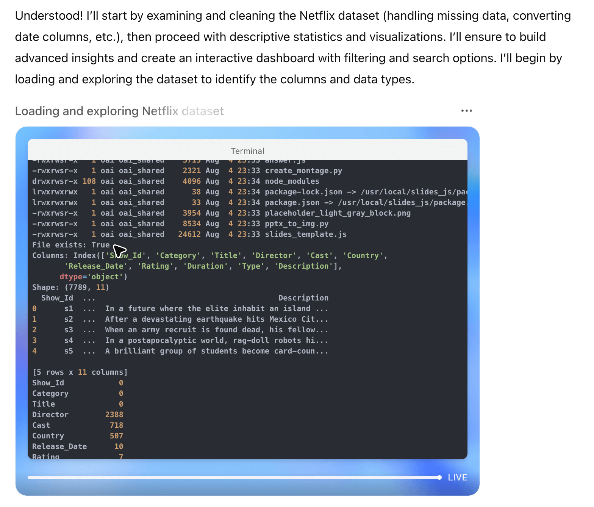The height and width of the screenshot is (507, 594).
Task: Click the 'placeholder_light_gray_block.png' file name
Action: coord(338,213)
